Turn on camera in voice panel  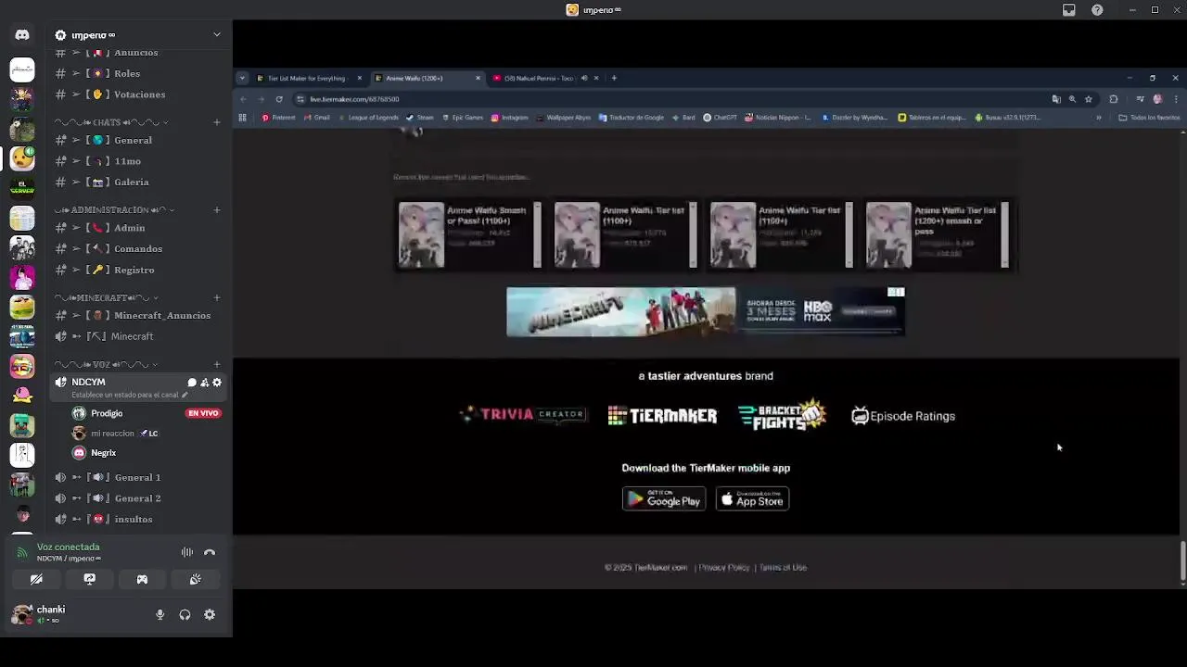point(36,579)
